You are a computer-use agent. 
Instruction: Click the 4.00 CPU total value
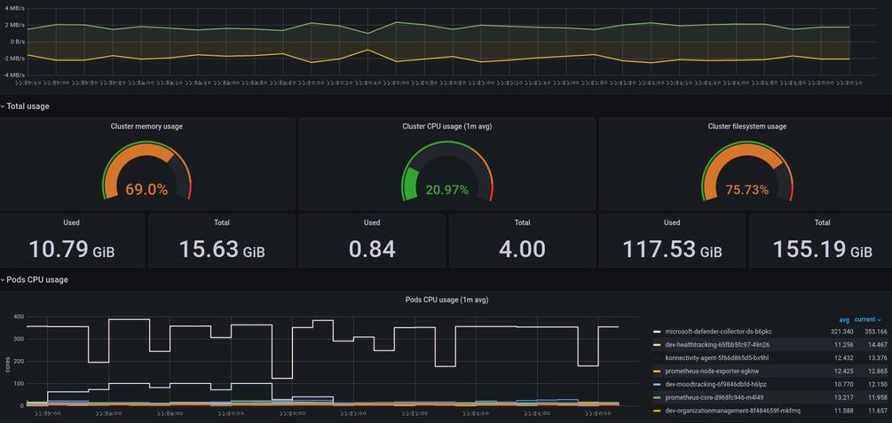point(522,249)
